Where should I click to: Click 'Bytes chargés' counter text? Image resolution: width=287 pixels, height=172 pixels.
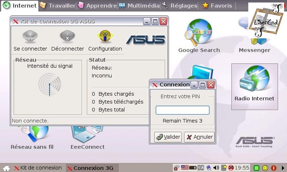coord(116,94)
